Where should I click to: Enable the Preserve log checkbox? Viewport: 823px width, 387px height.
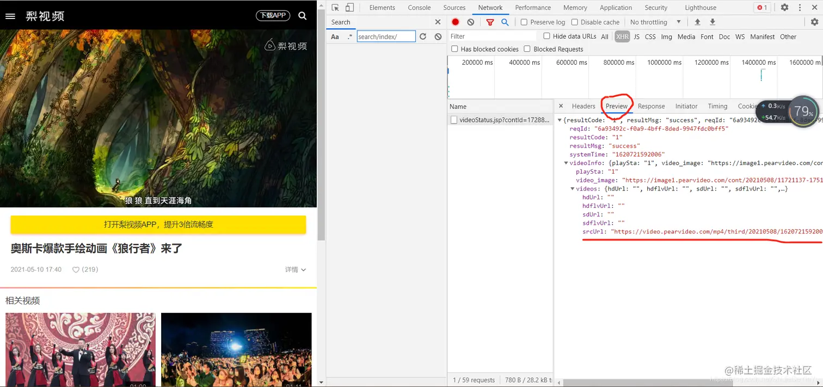[x=524, y=22]
